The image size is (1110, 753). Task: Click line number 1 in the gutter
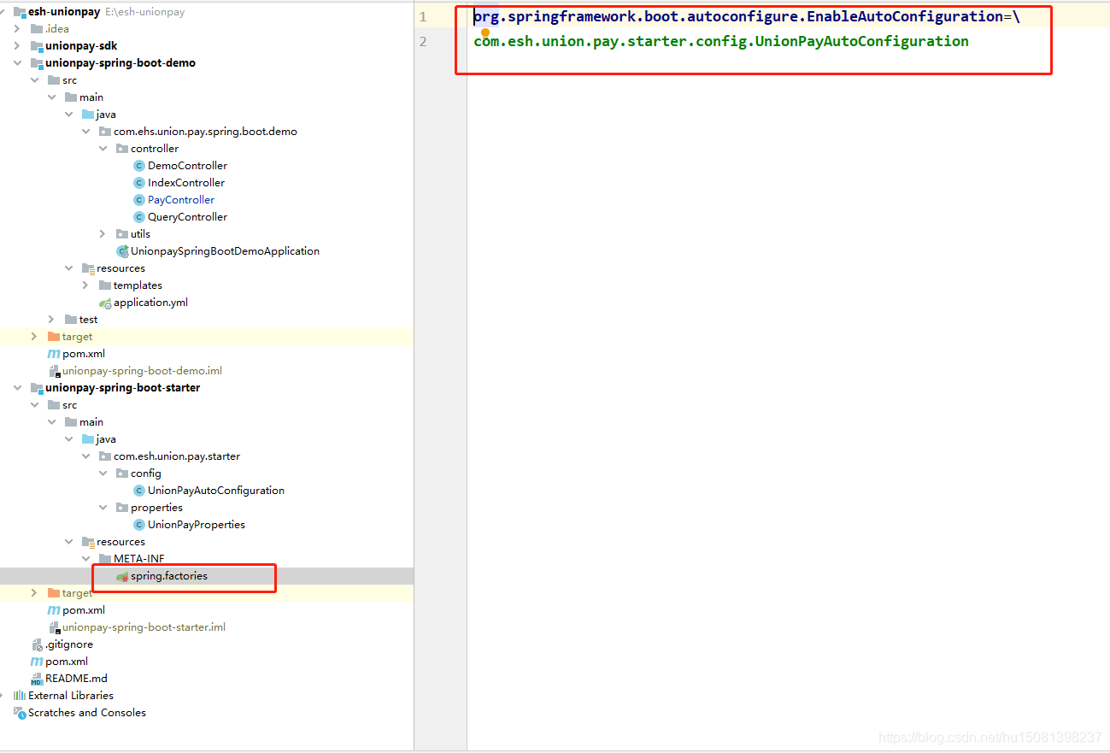(423, 16)
